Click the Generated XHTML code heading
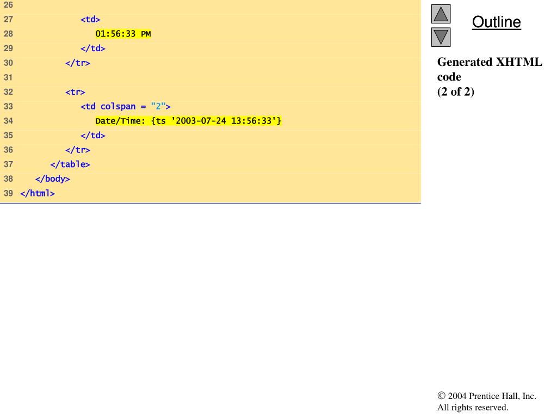This screenshot has width=557, height=418. (490, 69)
